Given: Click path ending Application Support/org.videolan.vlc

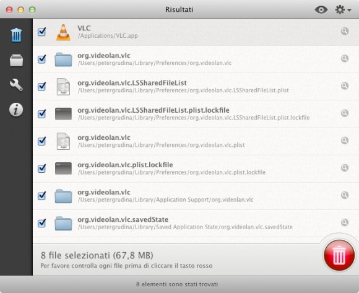Looking at the screenshot, I should (x=165, y=199).
